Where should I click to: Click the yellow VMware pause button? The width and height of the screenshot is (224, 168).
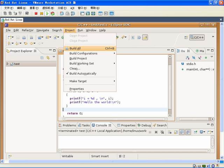coord(42,14)
